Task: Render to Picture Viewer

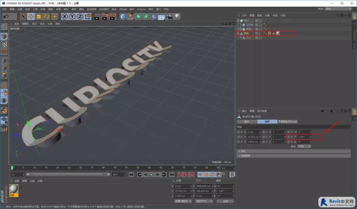Action: tap(105, 16)
